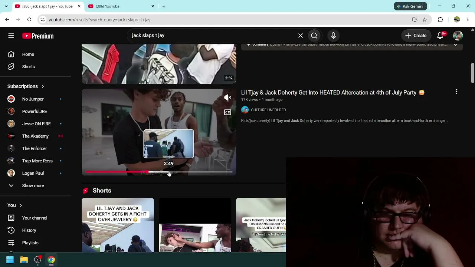Screen dimensions: 475x267
Task: Open the History icon in sidebar
Action: (x=11, y=230)
